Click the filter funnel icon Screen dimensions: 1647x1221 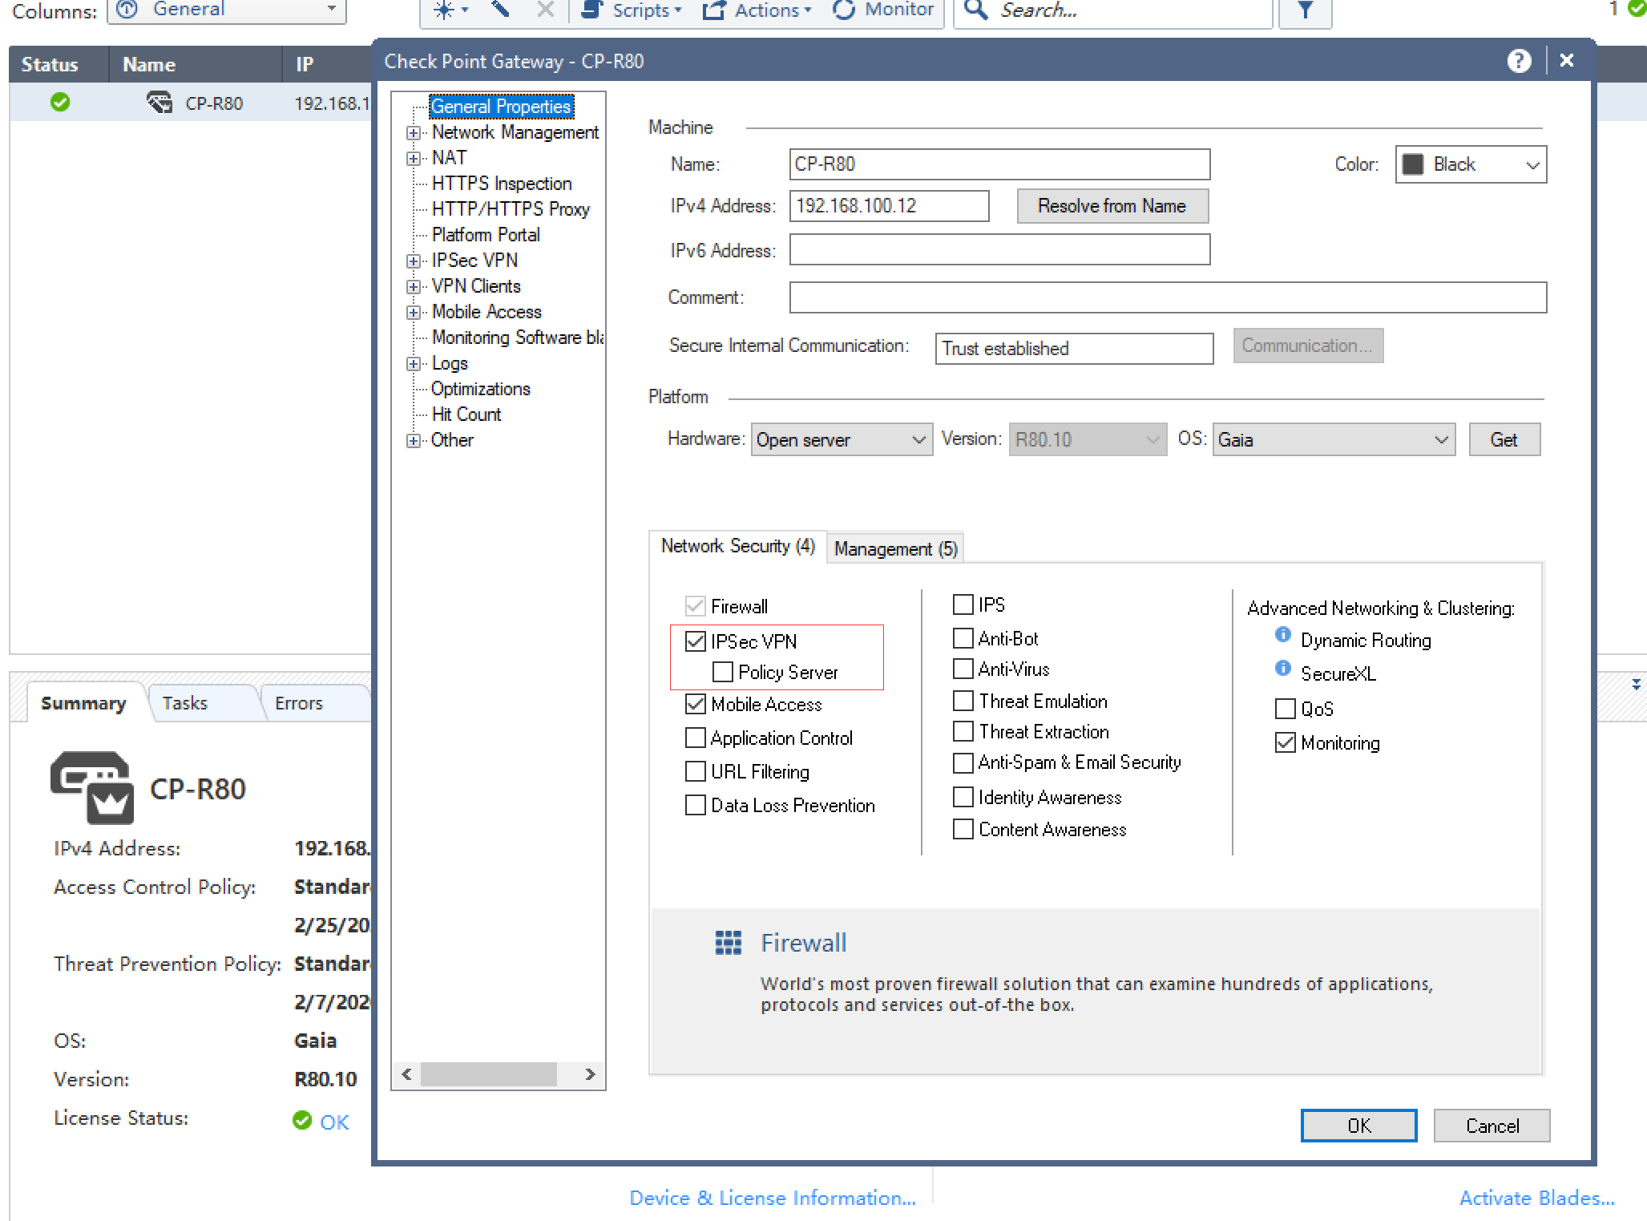click(1305, 10)
